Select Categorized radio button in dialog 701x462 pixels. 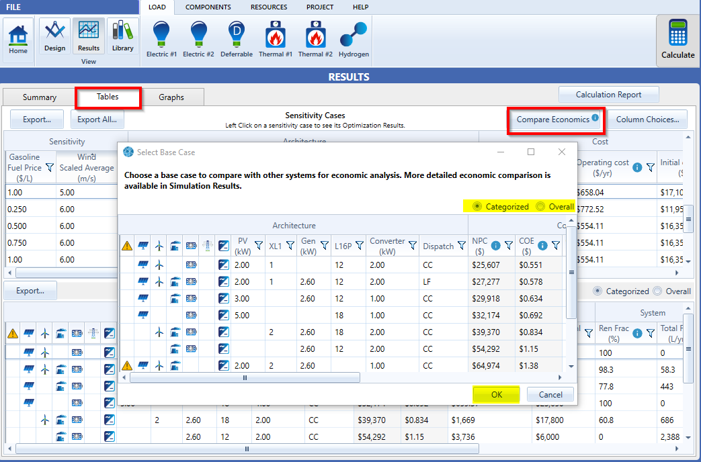click(x=478, y=207)
